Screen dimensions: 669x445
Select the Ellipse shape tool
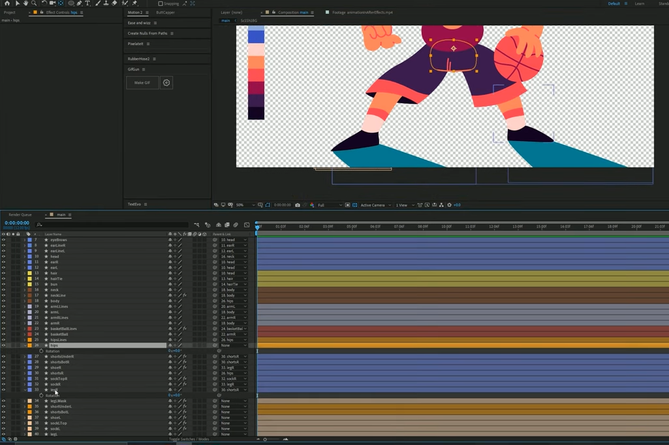(71, 3)
